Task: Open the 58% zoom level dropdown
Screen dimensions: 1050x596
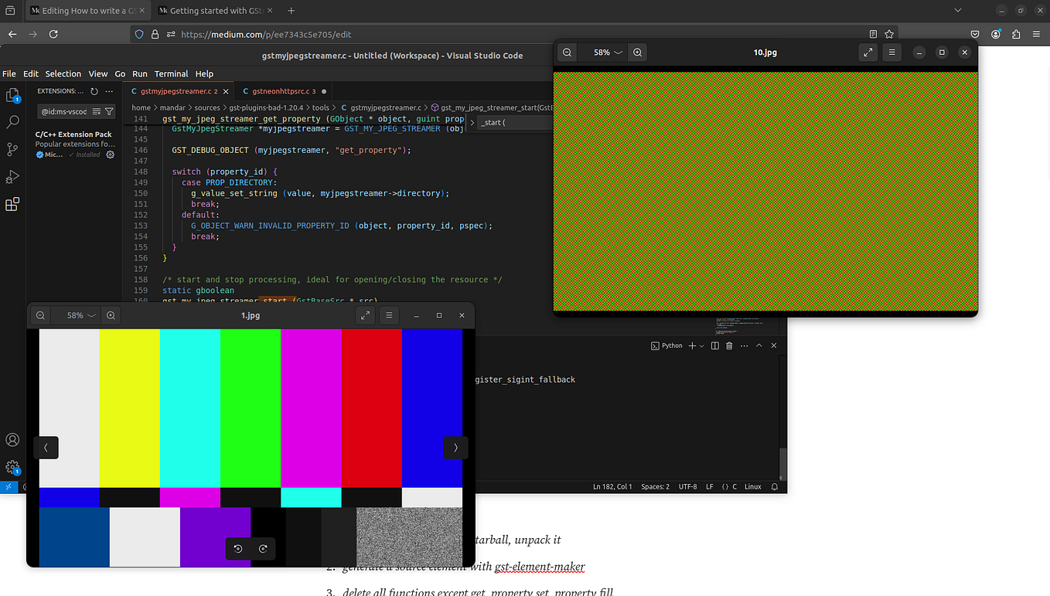Action: (x=77, y=315)
